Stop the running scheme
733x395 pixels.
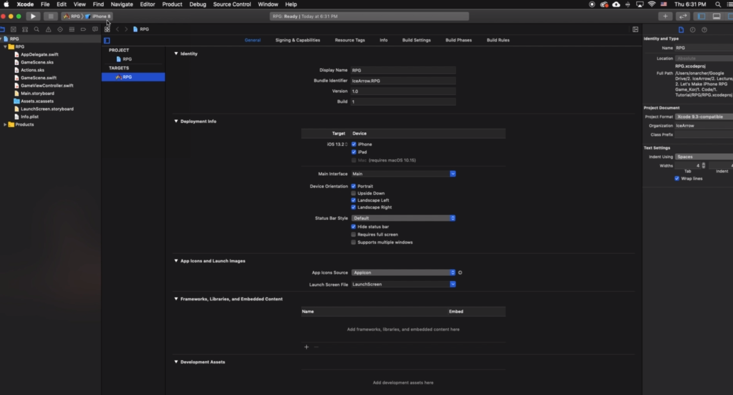point(51,16)
